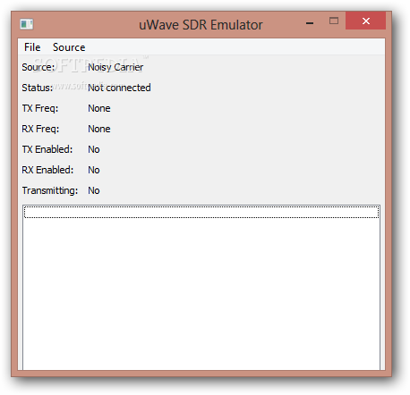
Task: Open the Source menu
Action: (x=69, y=47)
